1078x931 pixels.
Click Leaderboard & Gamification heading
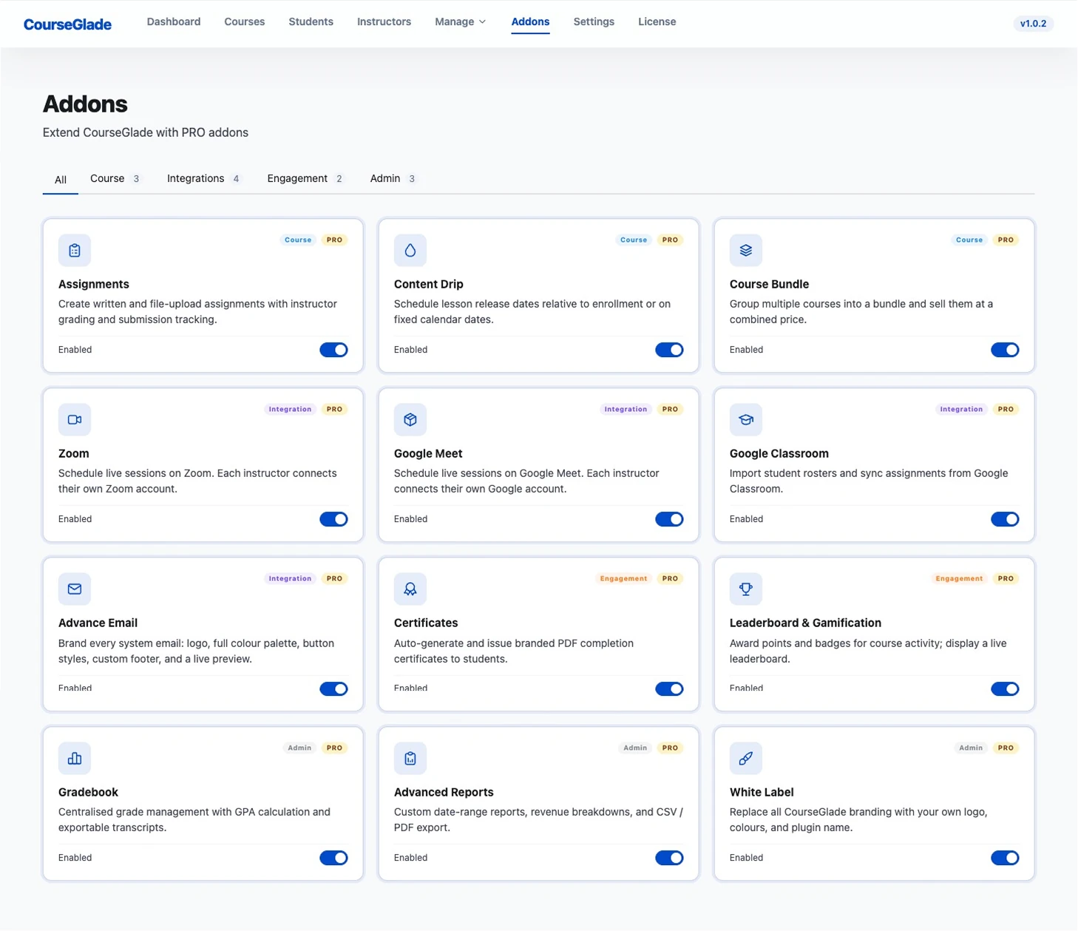click(805, 623)
